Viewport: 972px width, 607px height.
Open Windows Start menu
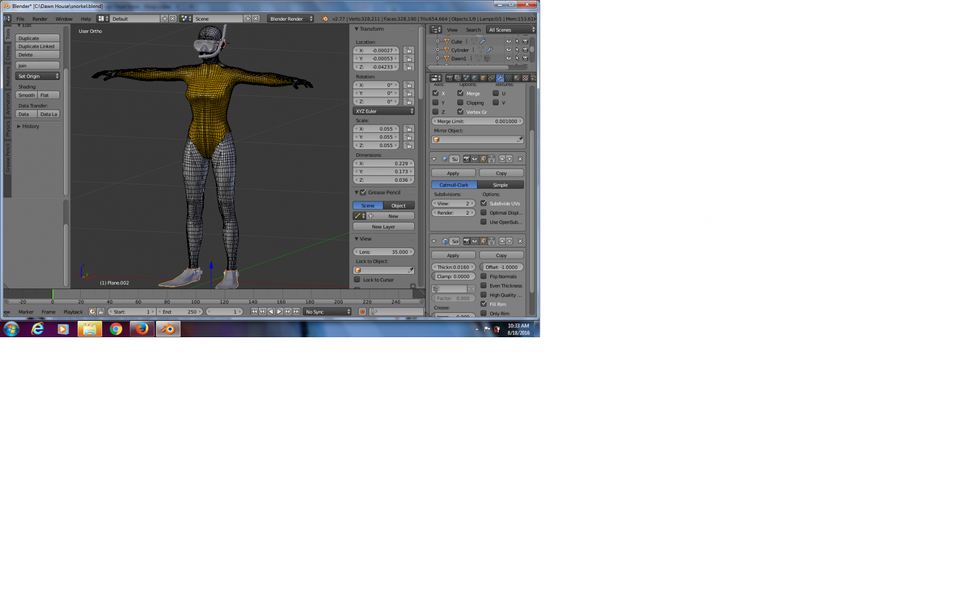tap(11, 329)
